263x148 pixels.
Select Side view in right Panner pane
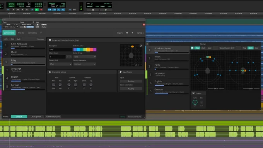256,48
